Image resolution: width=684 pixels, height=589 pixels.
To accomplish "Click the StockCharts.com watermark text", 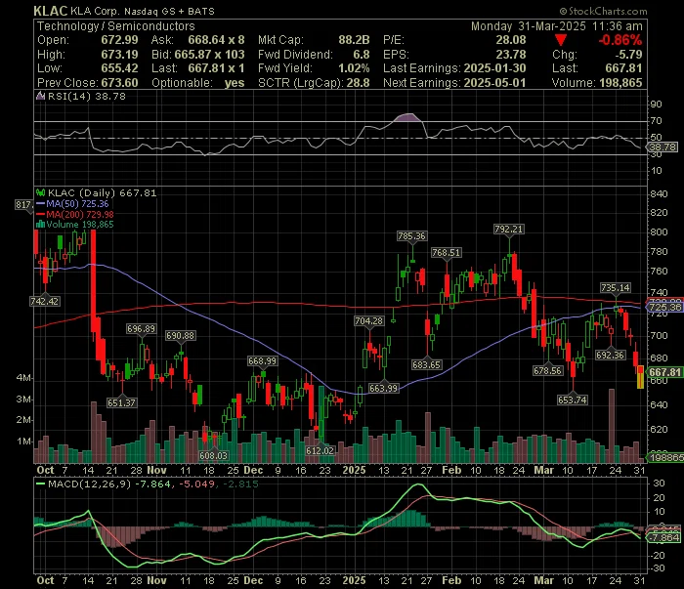I will pos(603,12).
